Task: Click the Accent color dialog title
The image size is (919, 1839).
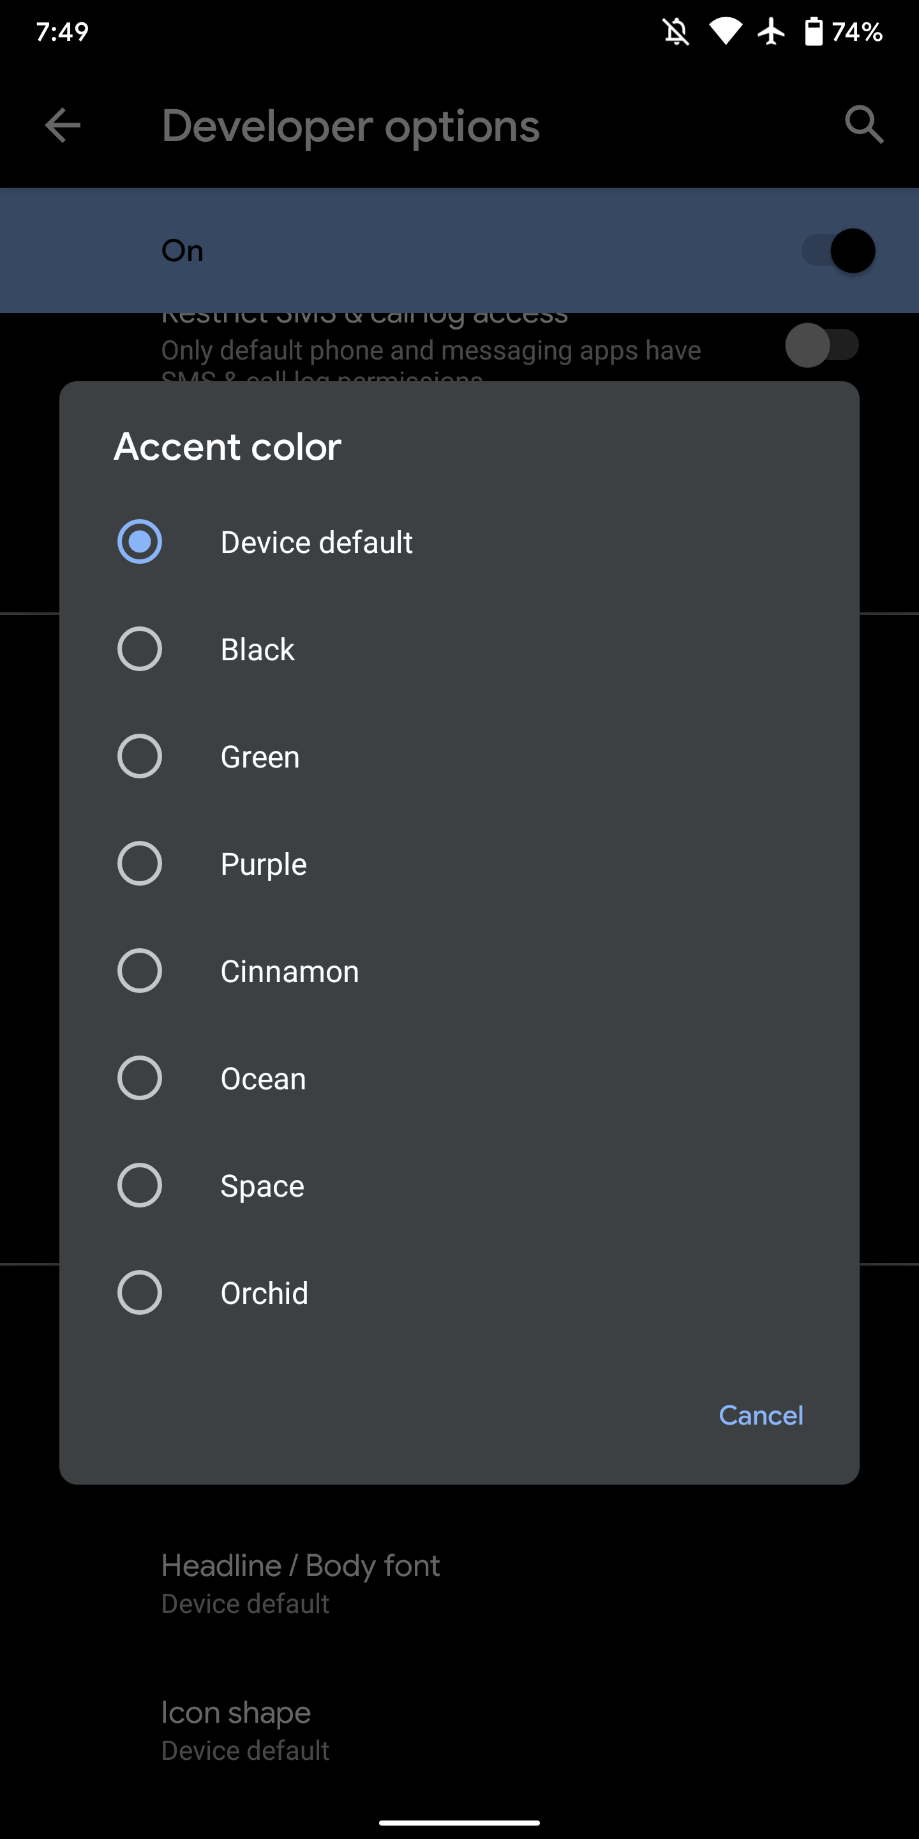Action: pos(227,447)
